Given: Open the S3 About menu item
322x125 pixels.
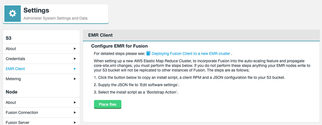Looking at the screenshot, I should point(41,49).
